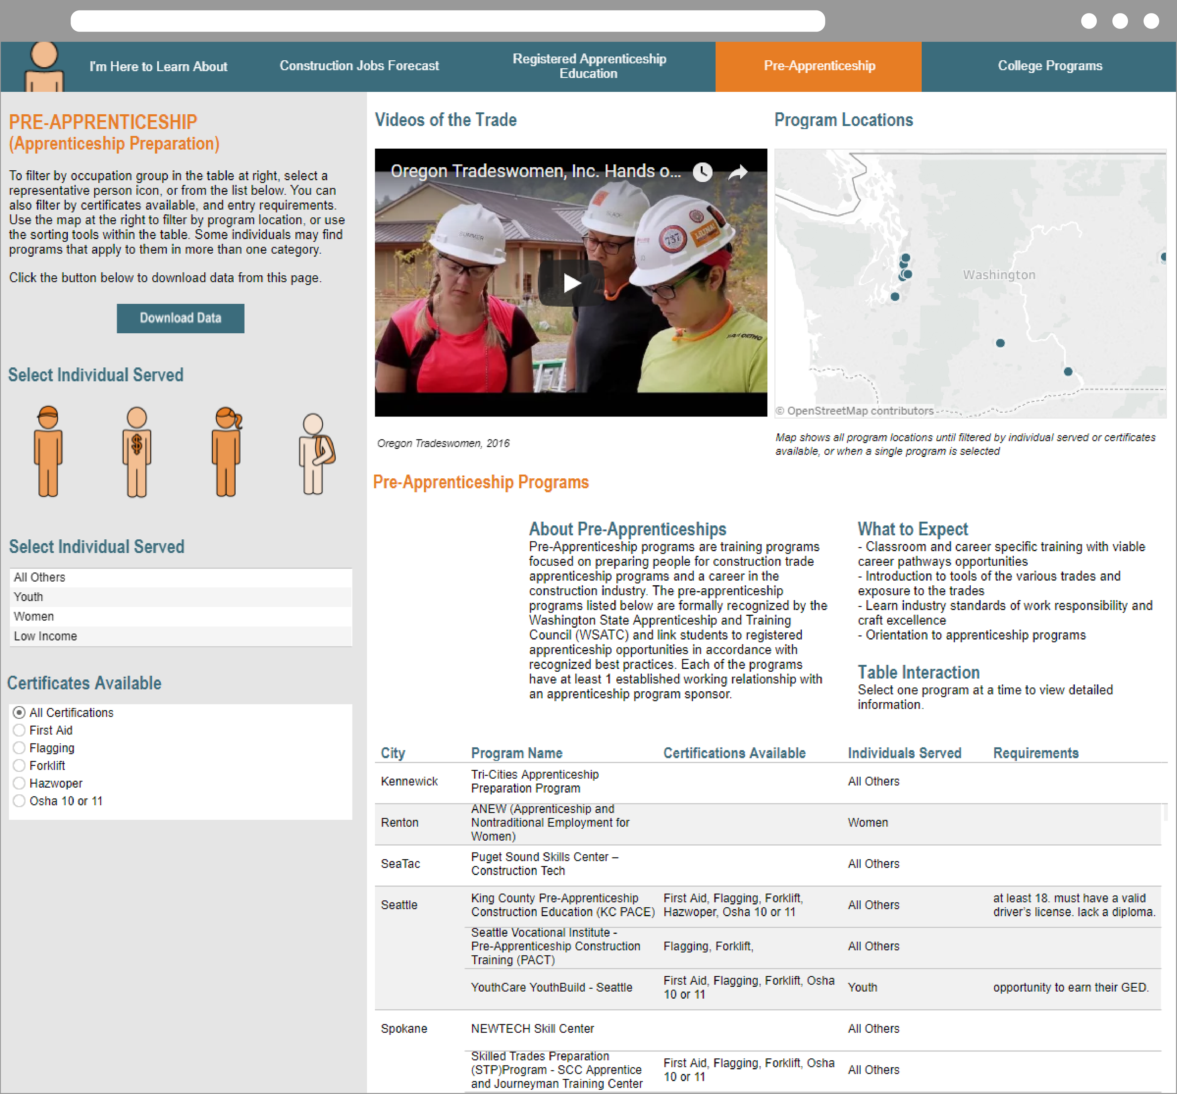This screenshot has width=1177, height=1094.
Task: Click the Renton city cell
Action: 400,822
